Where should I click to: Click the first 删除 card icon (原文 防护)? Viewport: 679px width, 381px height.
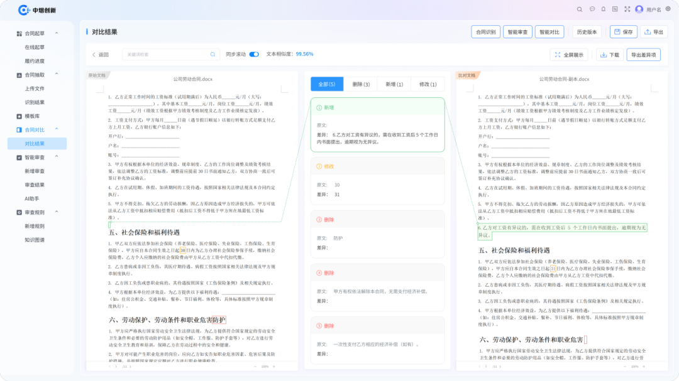[319, 220]
